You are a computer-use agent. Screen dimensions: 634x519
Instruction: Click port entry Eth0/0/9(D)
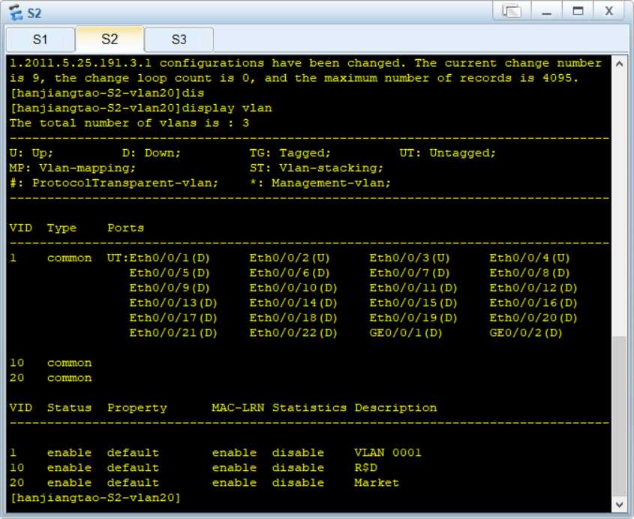point(170,288)
